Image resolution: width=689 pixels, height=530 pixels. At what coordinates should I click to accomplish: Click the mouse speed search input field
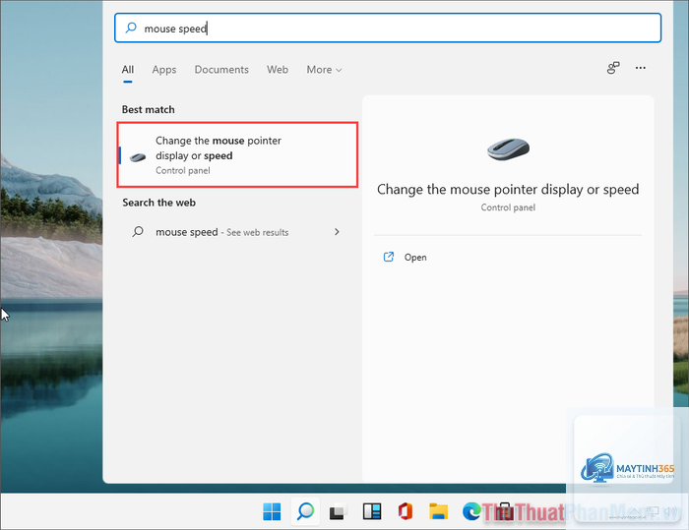388,29
